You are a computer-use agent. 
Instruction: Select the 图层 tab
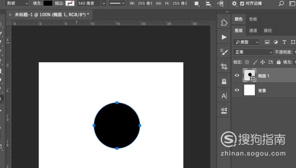tap(239, 30)
